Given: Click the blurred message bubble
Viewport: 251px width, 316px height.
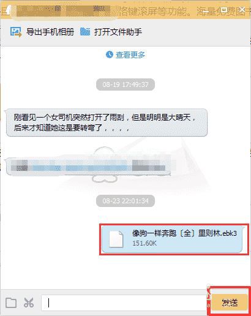Looking at the screenshot, I should (88, 165).
